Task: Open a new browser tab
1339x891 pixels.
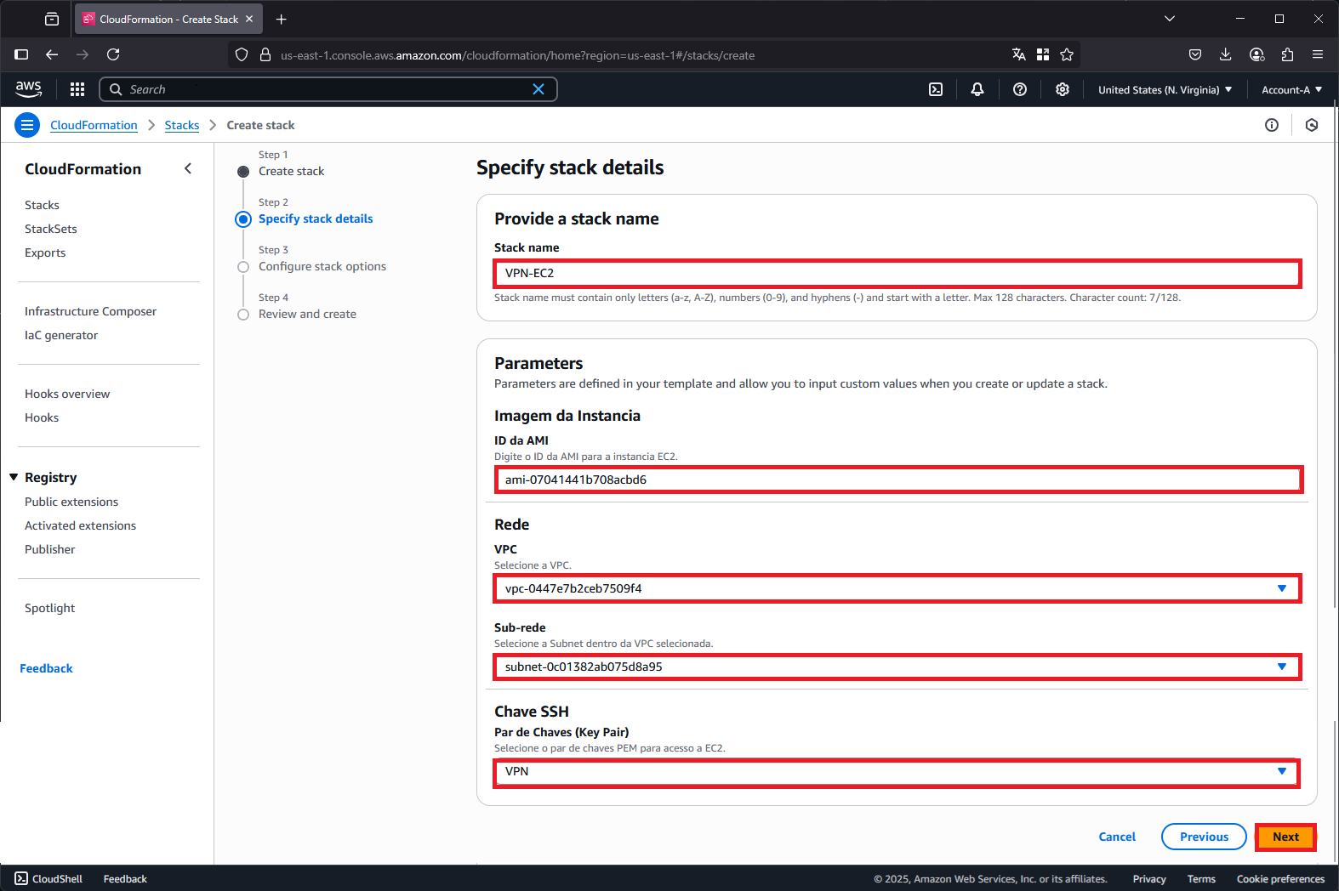Action: [282, 19]
